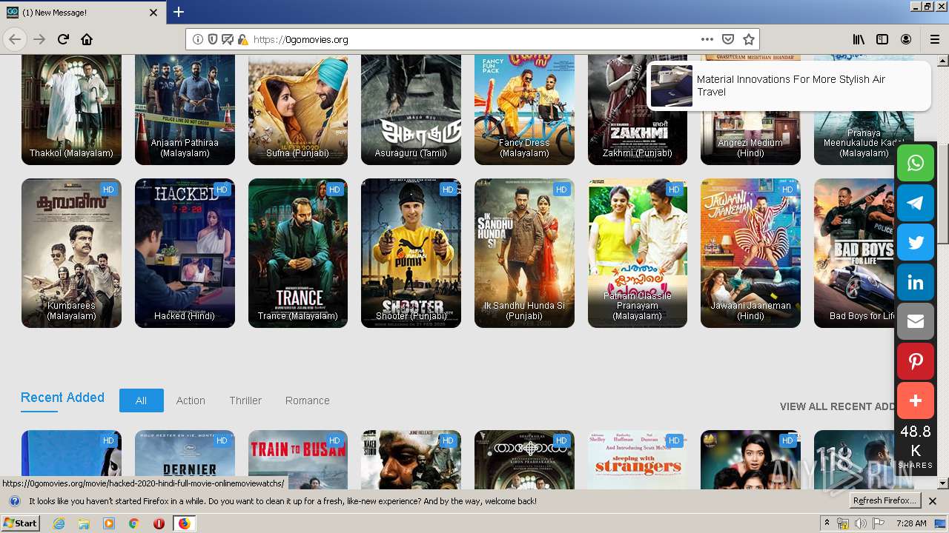
Task: Go to Firefox home page
Action: pos(87,39)
